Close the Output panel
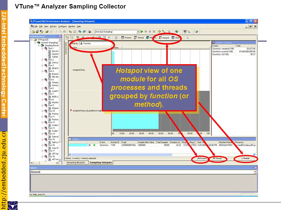This screenshot has width=281, height=210. (256, 168)
